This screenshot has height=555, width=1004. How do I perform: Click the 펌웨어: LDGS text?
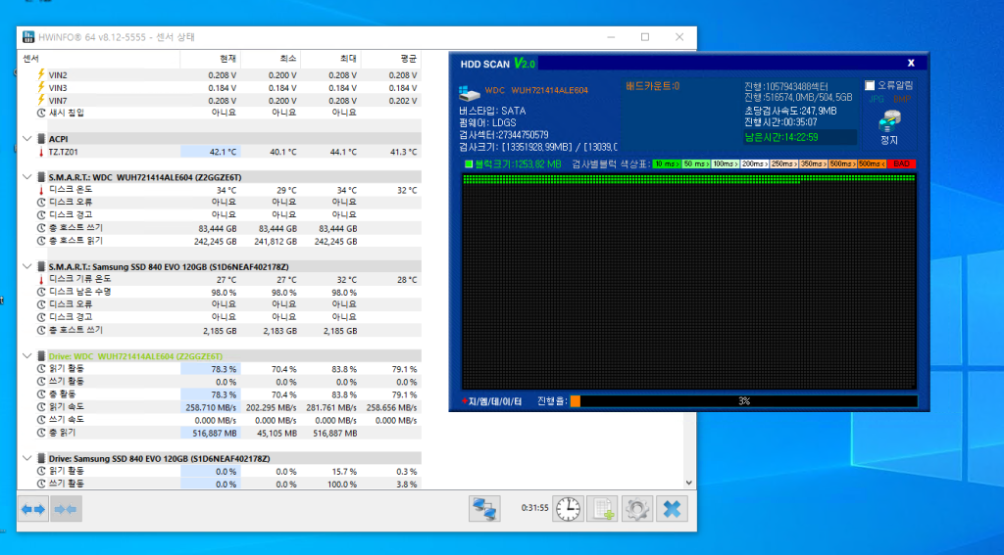click(487, 122)
